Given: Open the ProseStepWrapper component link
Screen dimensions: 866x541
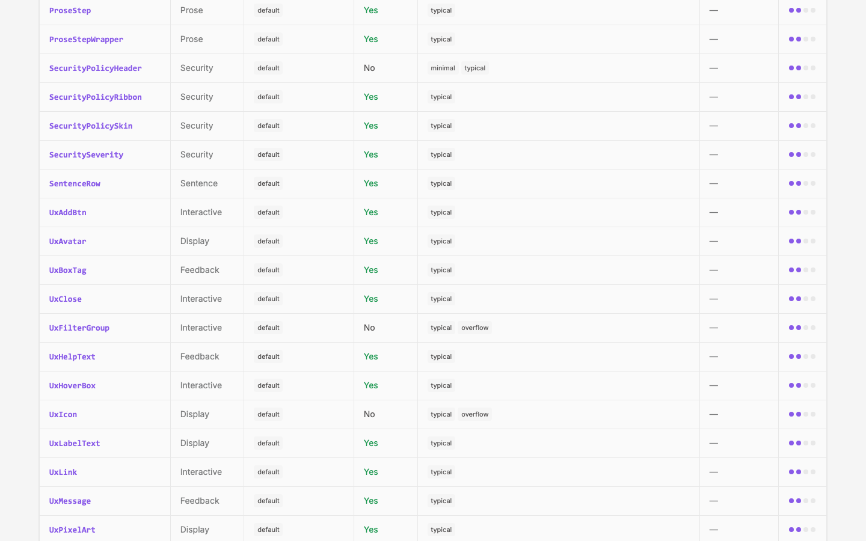Looking at the screenshot, I should point(86,39).
